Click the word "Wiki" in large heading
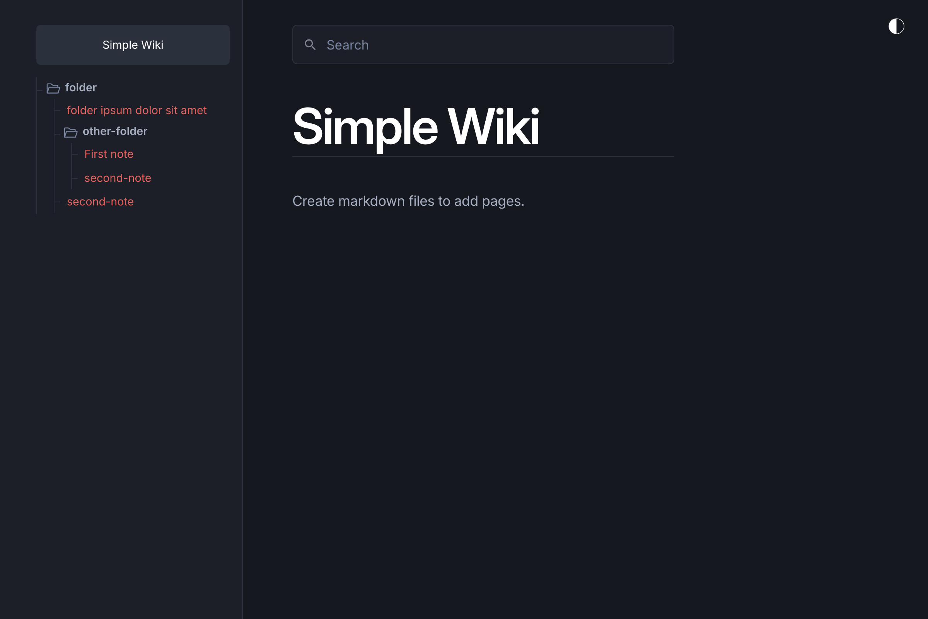 (493, 127)
